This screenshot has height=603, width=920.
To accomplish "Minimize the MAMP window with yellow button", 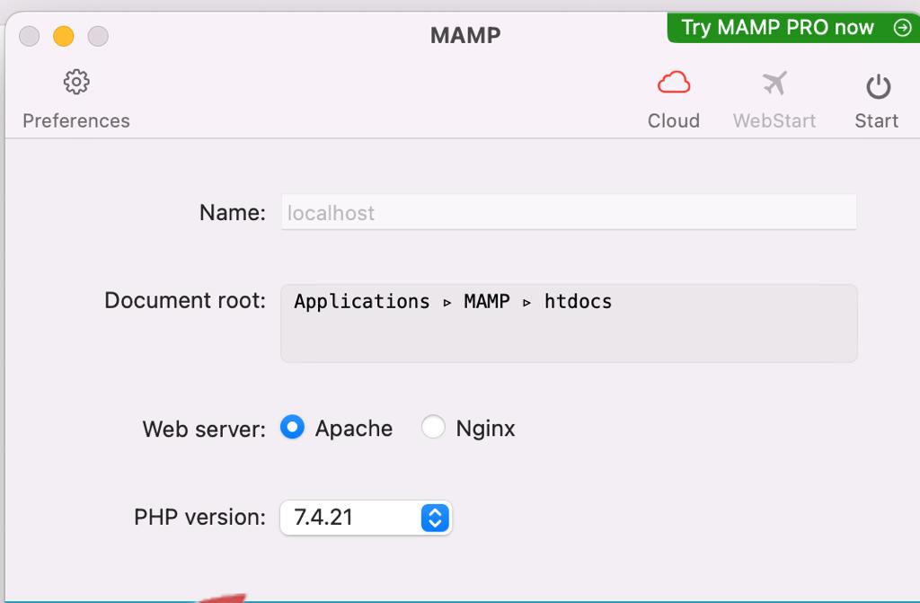I will 64,37.
